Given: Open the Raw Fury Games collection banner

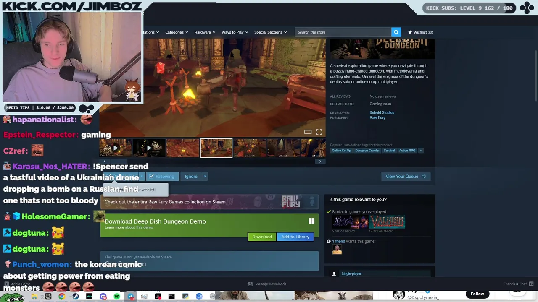Looking at the screenshot, I should click(x=209, y=202).
